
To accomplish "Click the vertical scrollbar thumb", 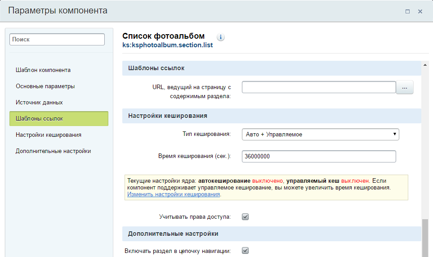I will coord(425,238).
